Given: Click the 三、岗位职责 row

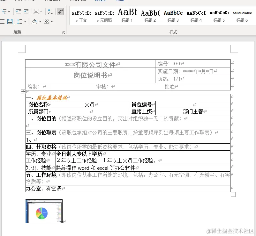Looking at the screenshot, I should (x=128, y=132).
